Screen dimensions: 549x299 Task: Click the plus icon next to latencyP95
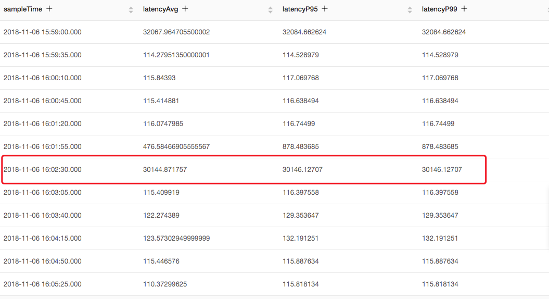tap(325, 9)
